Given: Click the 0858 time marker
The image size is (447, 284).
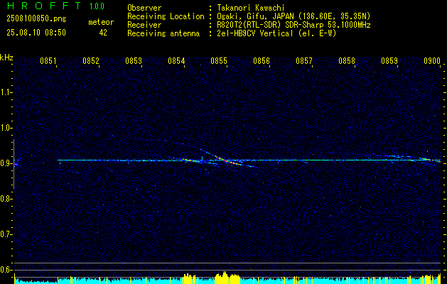Looking at the screenshot, I should point(347,60).
